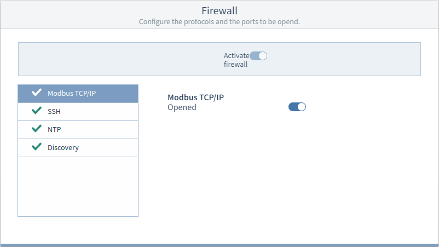439x247 pixels.
Task: Click the empty area below the Discovery entry
Action: (78, 187)
